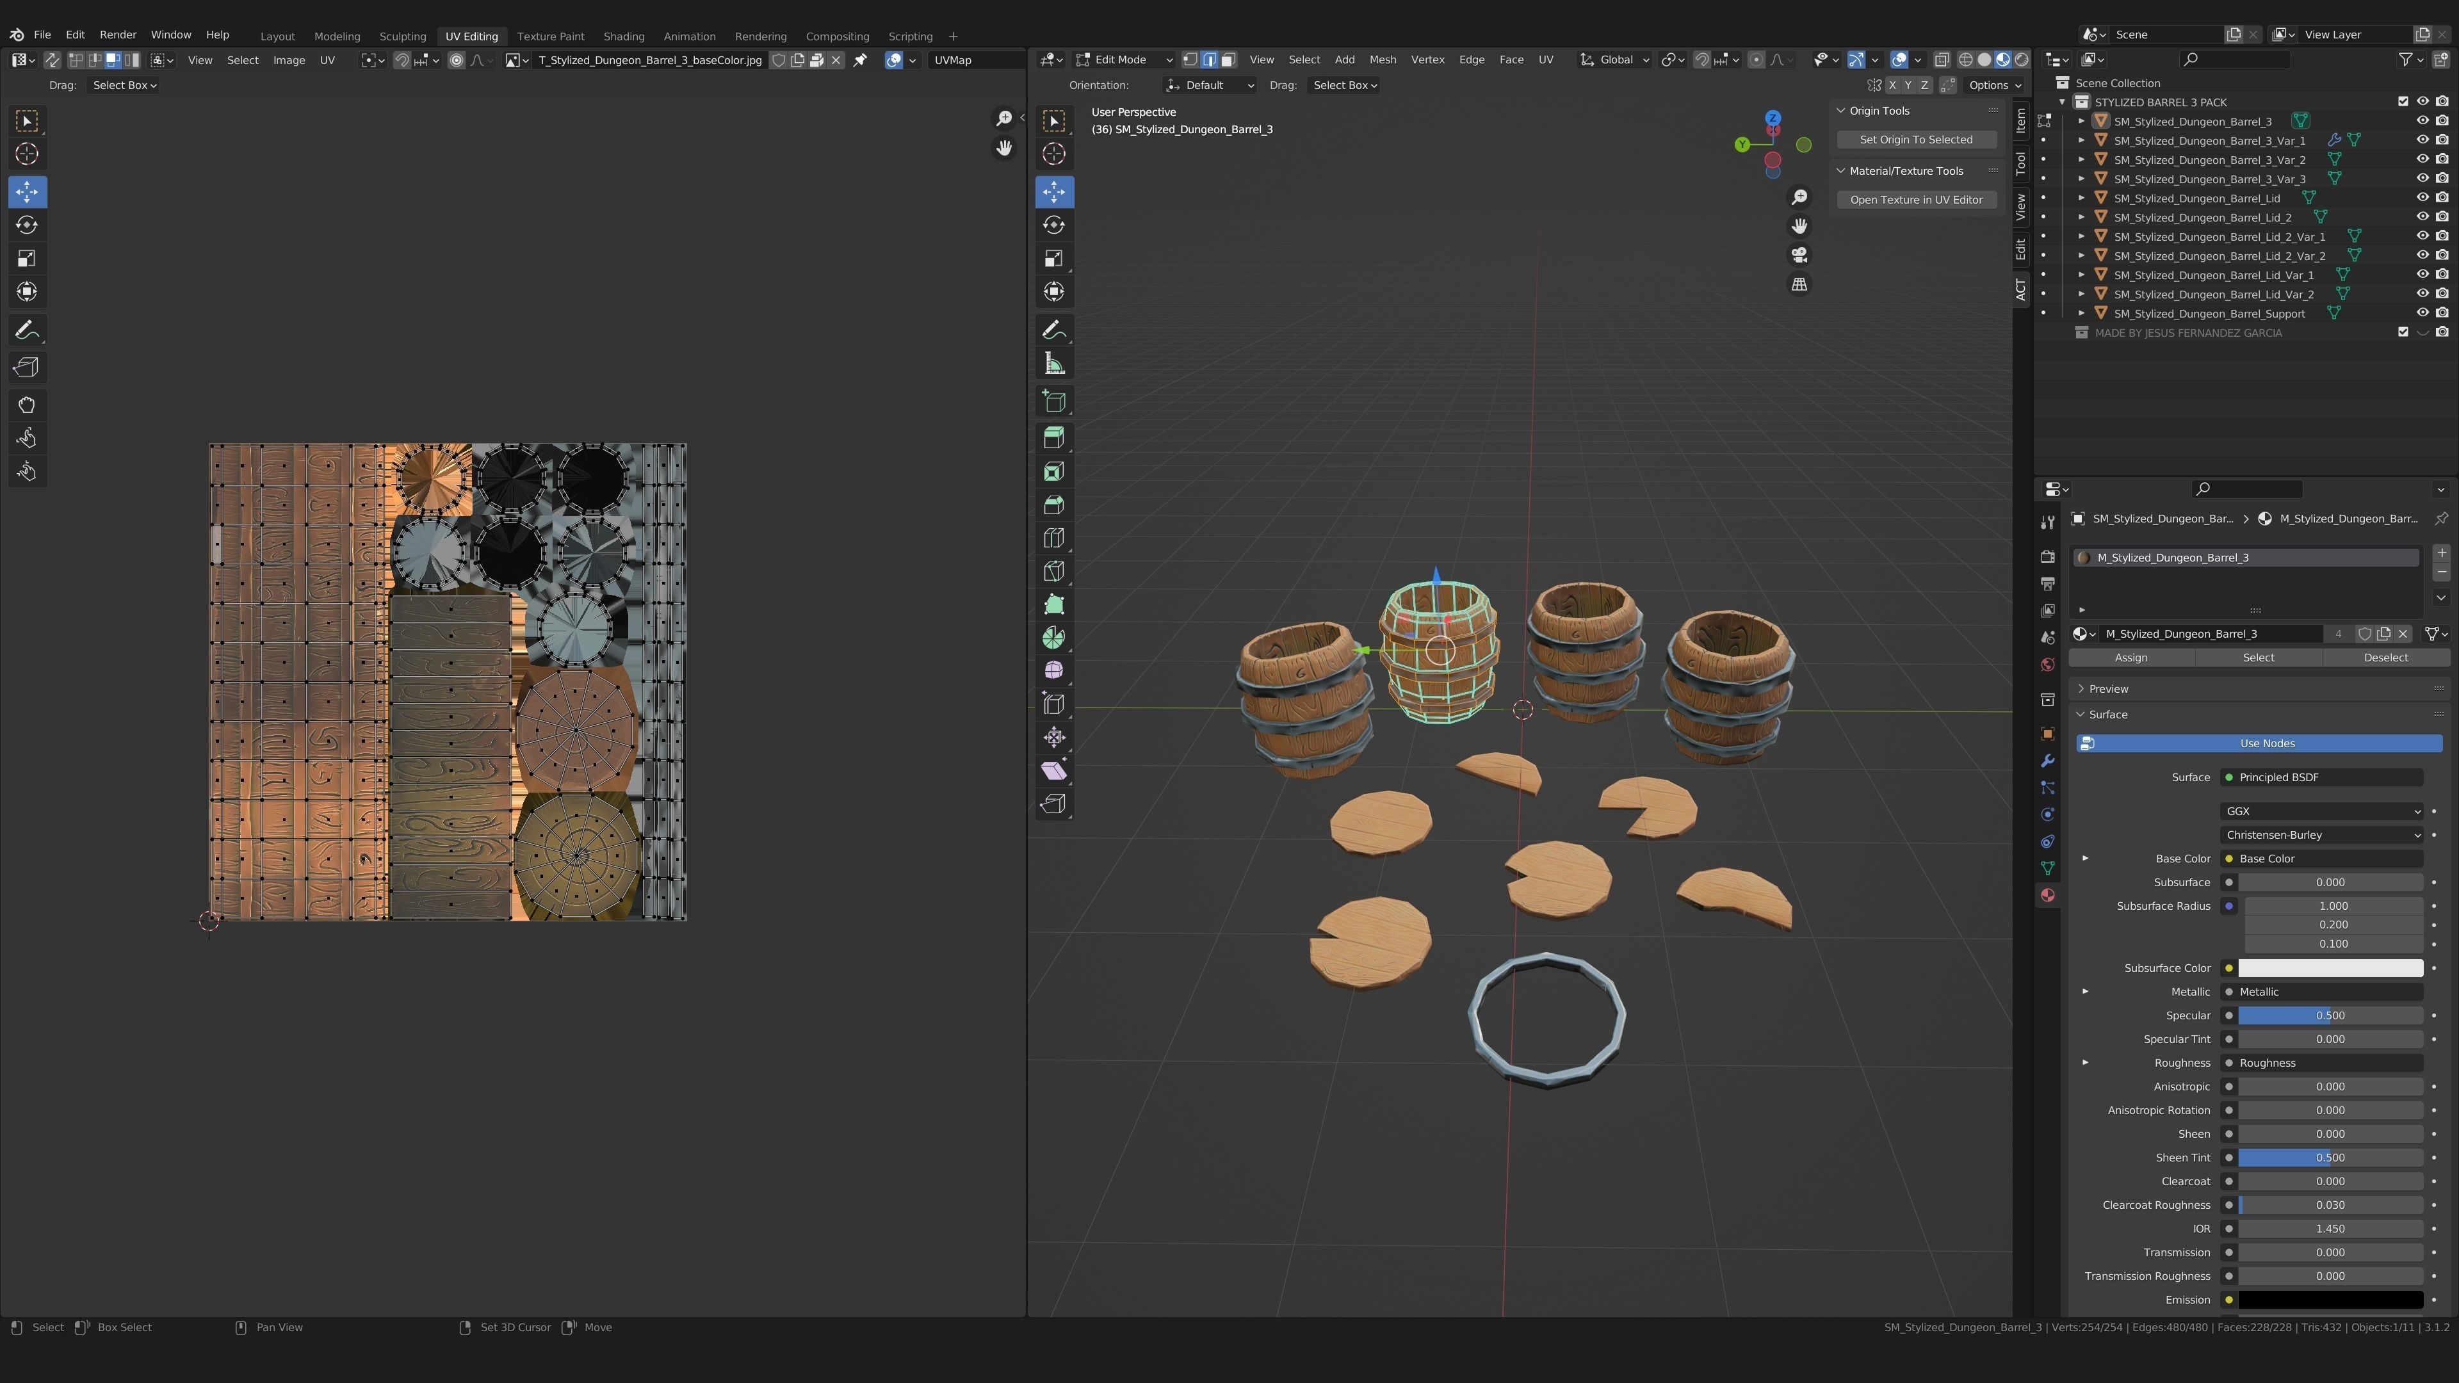Select the Rip Region tool in UV editor
Screen dimensions: 2459x1383
pyautogui.click(x=27, y=368)
